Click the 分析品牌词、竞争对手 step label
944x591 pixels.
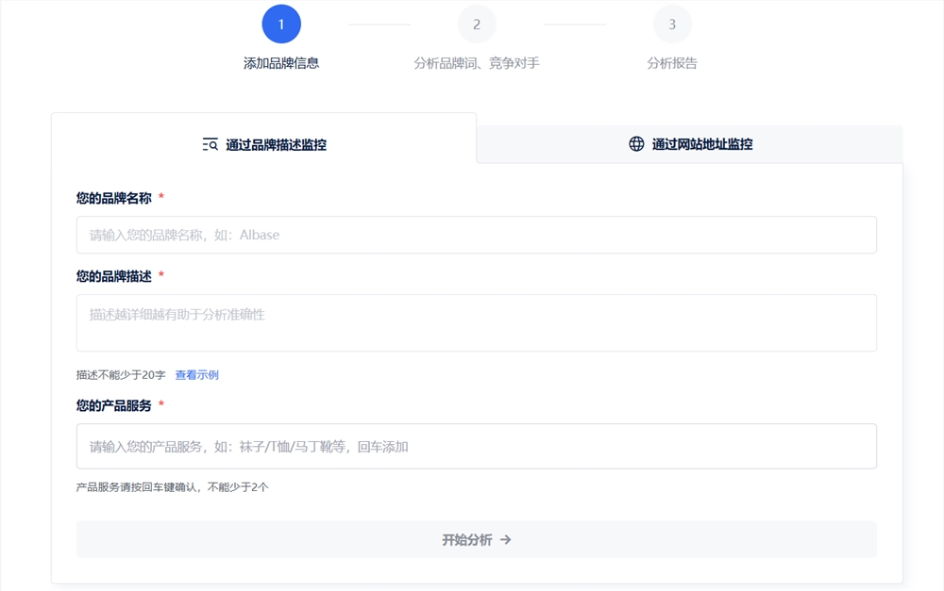coord(477,64)
